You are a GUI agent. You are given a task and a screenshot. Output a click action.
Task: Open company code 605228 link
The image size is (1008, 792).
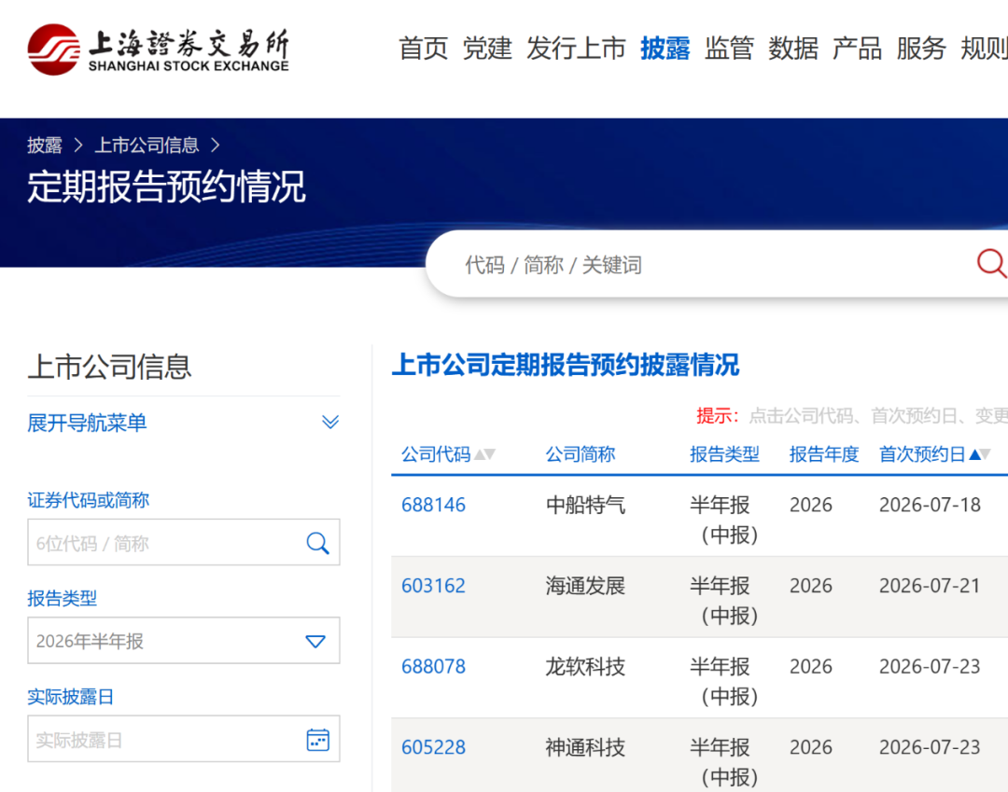(x=433, y=747)
